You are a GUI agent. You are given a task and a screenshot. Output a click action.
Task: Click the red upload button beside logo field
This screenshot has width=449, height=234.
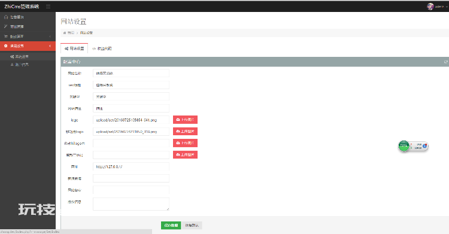point(185,120)
